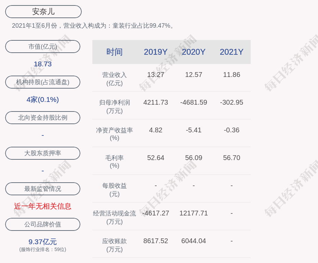Select the return on equity value 4.82
The image size is (318, 263).
click(156, 130)
